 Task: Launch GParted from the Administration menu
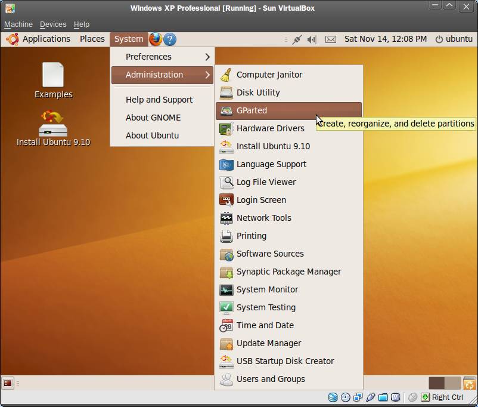tap(288, 111)
